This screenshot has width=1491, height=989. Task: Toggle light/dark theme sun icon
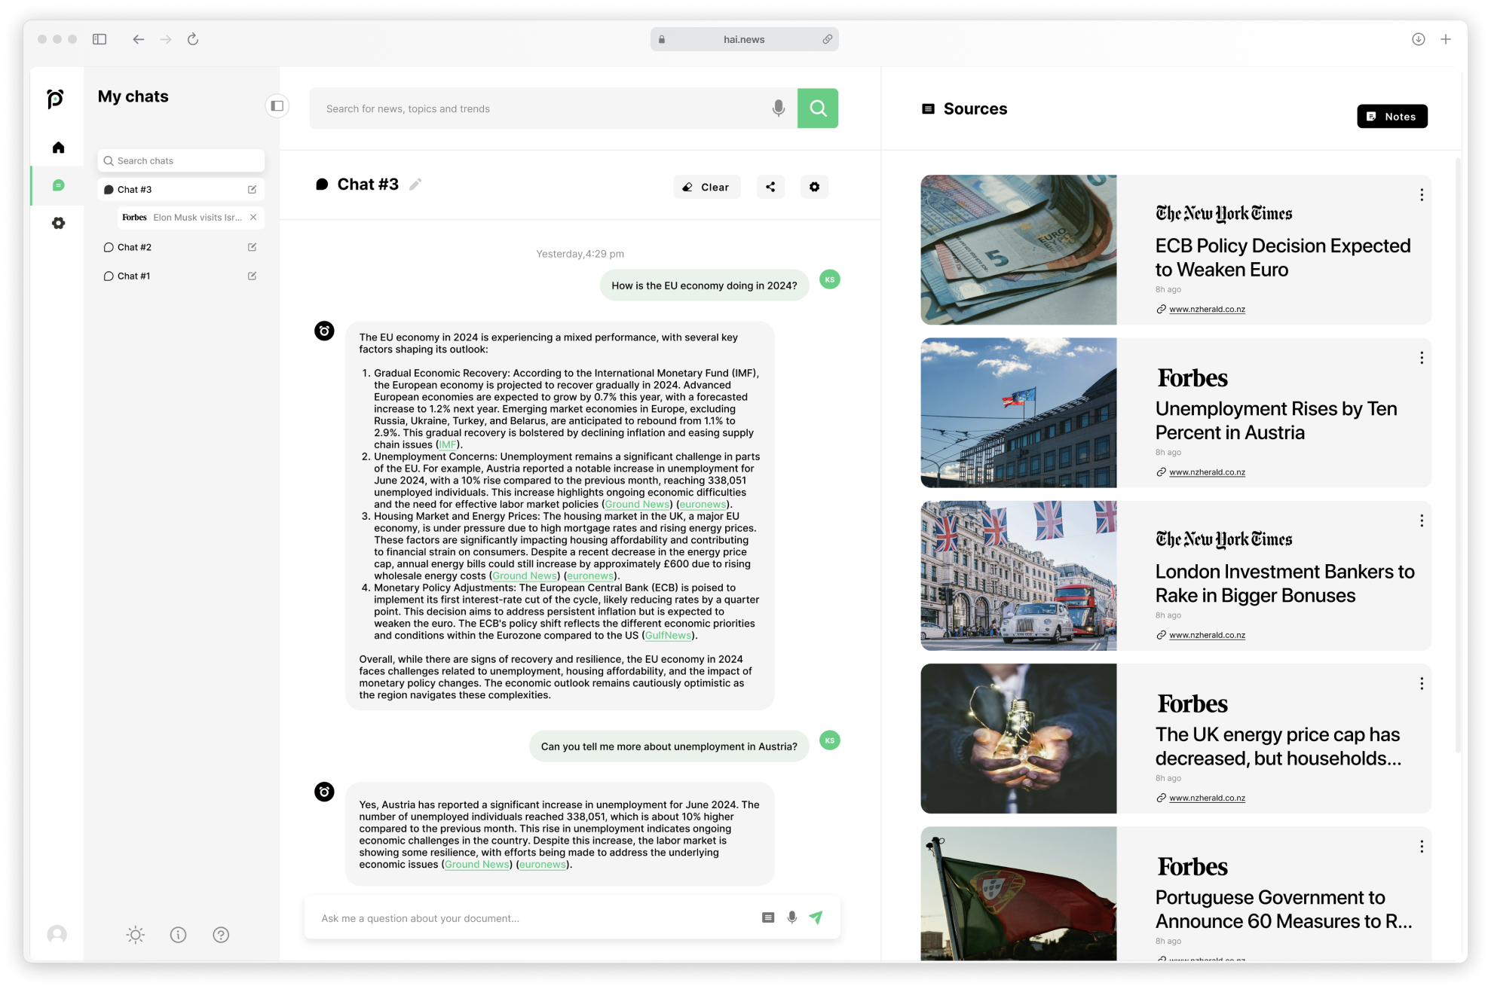pyautogui.click(x=136, y=935)
